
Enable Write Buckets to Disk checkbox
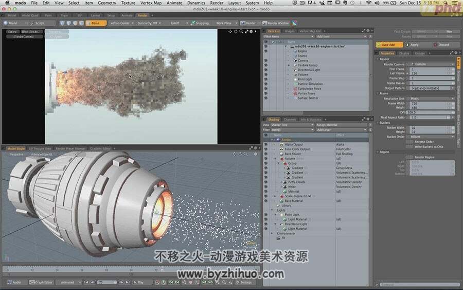click(409, 147)
